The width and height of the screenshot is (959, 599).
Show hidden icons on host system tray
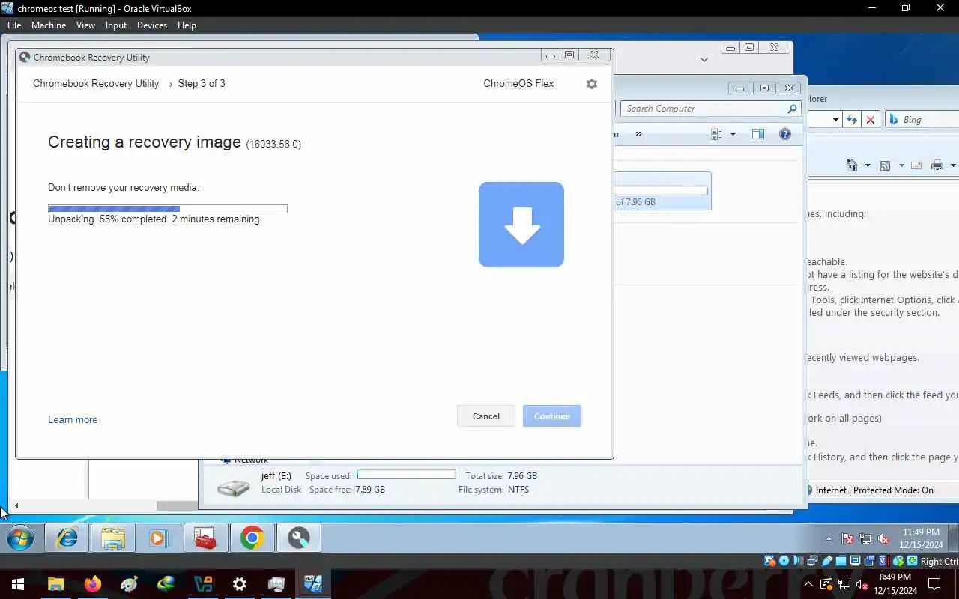point(808,584)
